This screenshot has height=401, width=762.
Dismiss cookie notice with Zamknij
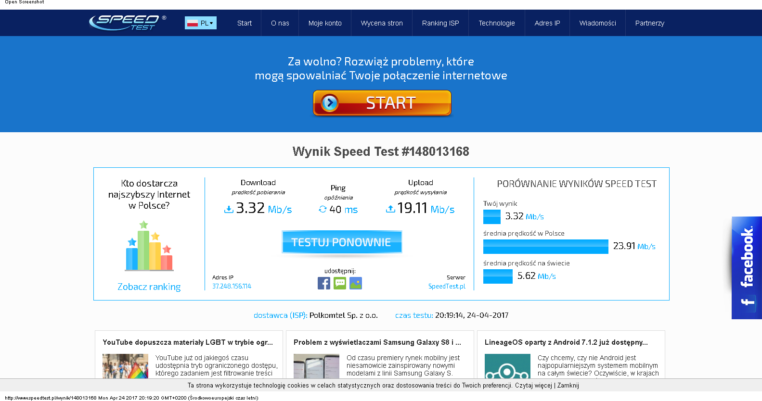pos(568,386)
